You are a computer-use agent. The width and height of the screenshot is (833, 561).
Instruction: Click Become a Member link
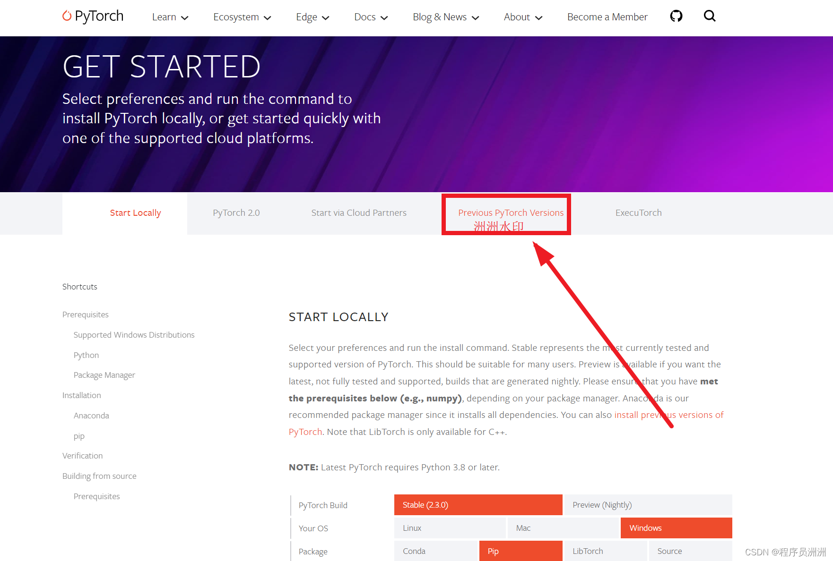pyautogui.click(x=607, y=17)
